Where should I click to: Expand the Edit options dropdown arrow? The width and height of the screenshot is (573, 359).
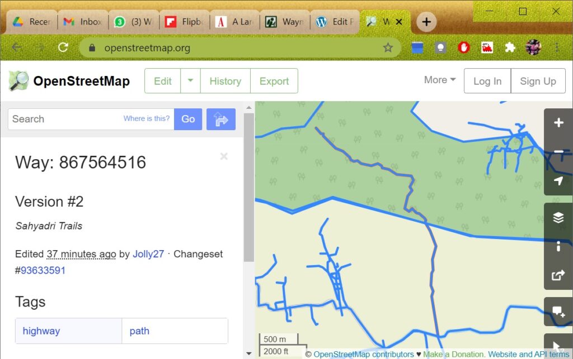coord(190,80)
